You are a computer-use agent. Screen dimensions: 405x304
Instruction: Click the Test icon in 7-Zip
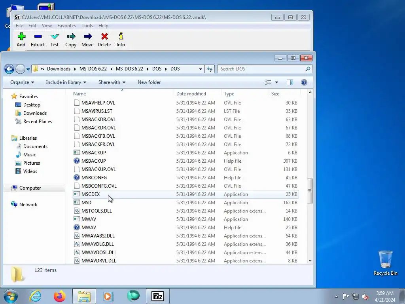click(54, 36)
